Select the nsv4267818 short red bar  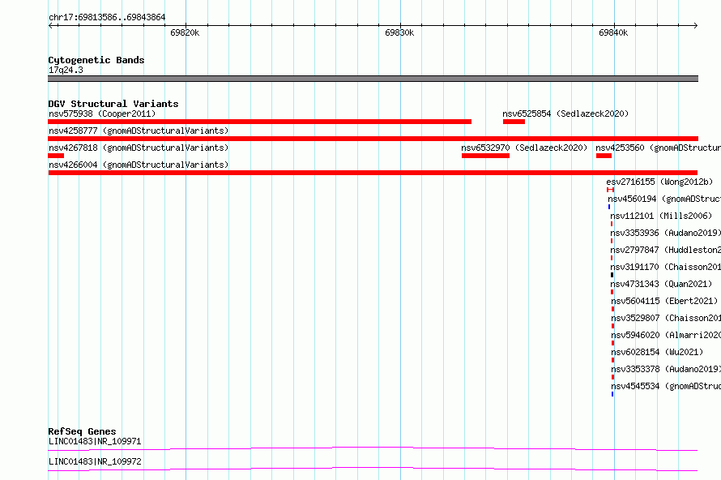tap(56, 156)
